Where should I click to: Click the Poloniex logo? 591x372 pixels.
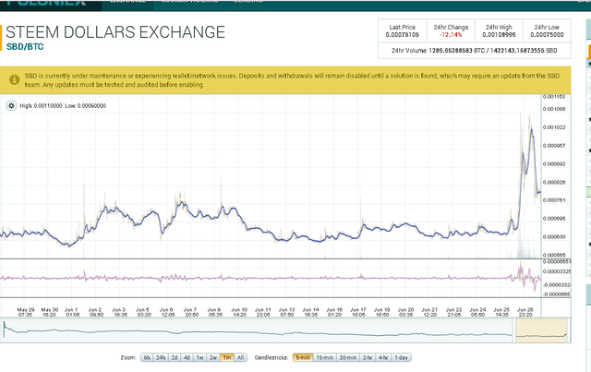(47, 3)
